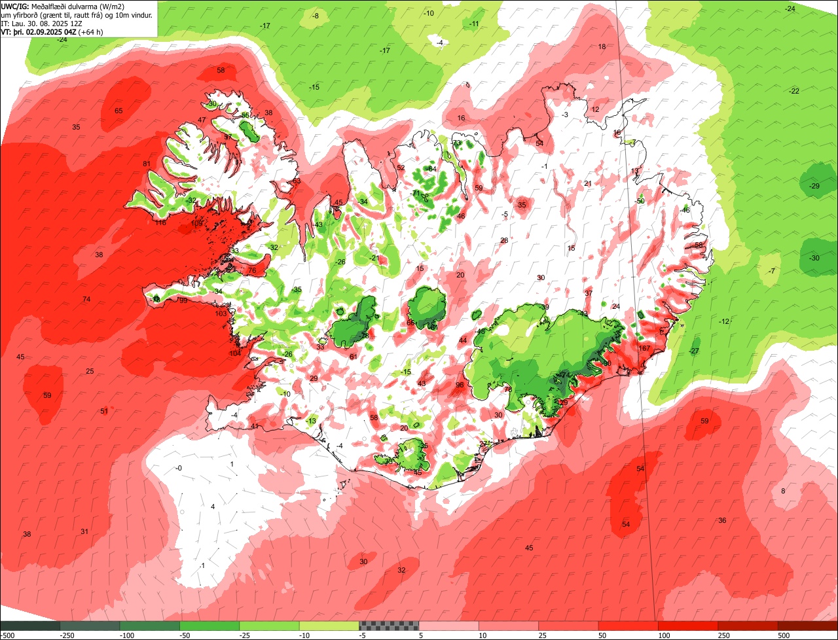Click the bright green -50 to -25 swatch
This screenshot has height=640, width=838.
pyautogui.click(x=209, y=625)
